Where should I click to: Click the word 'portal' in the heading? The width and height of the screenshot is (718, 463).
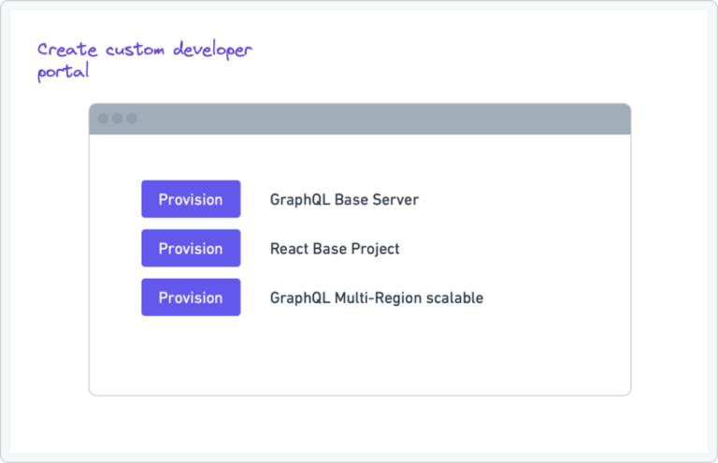[x=64, y=73]
